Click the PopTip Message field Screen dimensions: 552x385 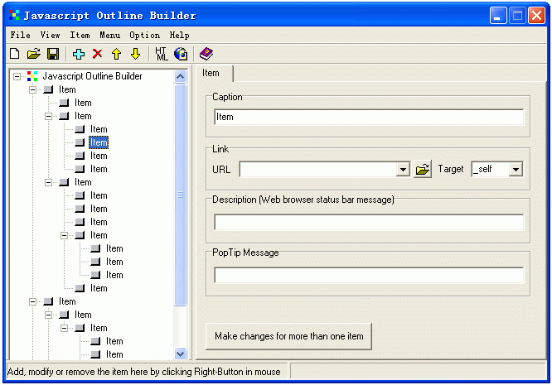(x=369, y=276)
